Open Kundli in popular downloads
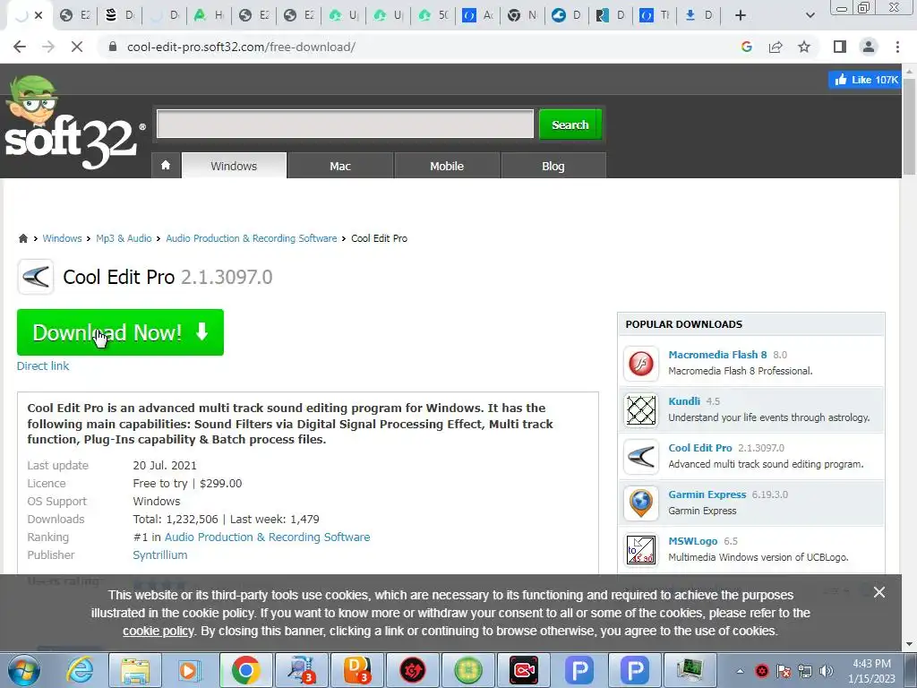Image resolution: width=917 pixels, height=688 pixels. tap(683, 401)
